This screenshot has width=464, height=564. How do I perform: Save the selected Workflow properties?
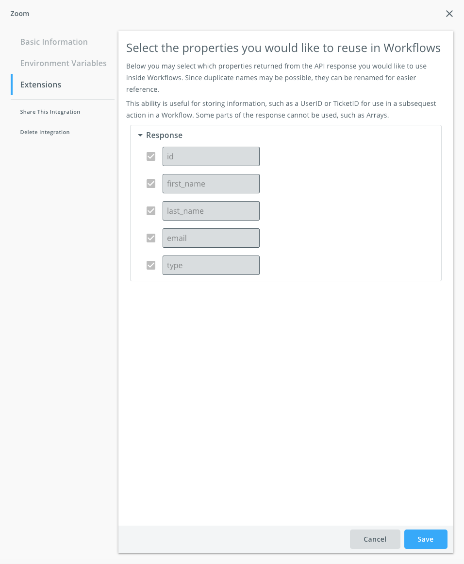[x=426, y=539]
